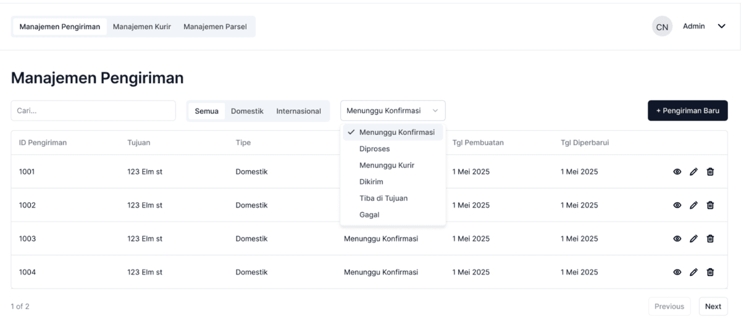Go to Next page
Screen dimensions: 741x326
(713, 306)
